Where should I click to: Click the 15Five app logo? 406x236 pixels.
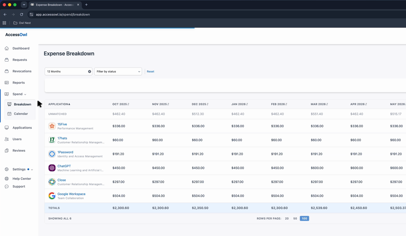pos(52,126)
